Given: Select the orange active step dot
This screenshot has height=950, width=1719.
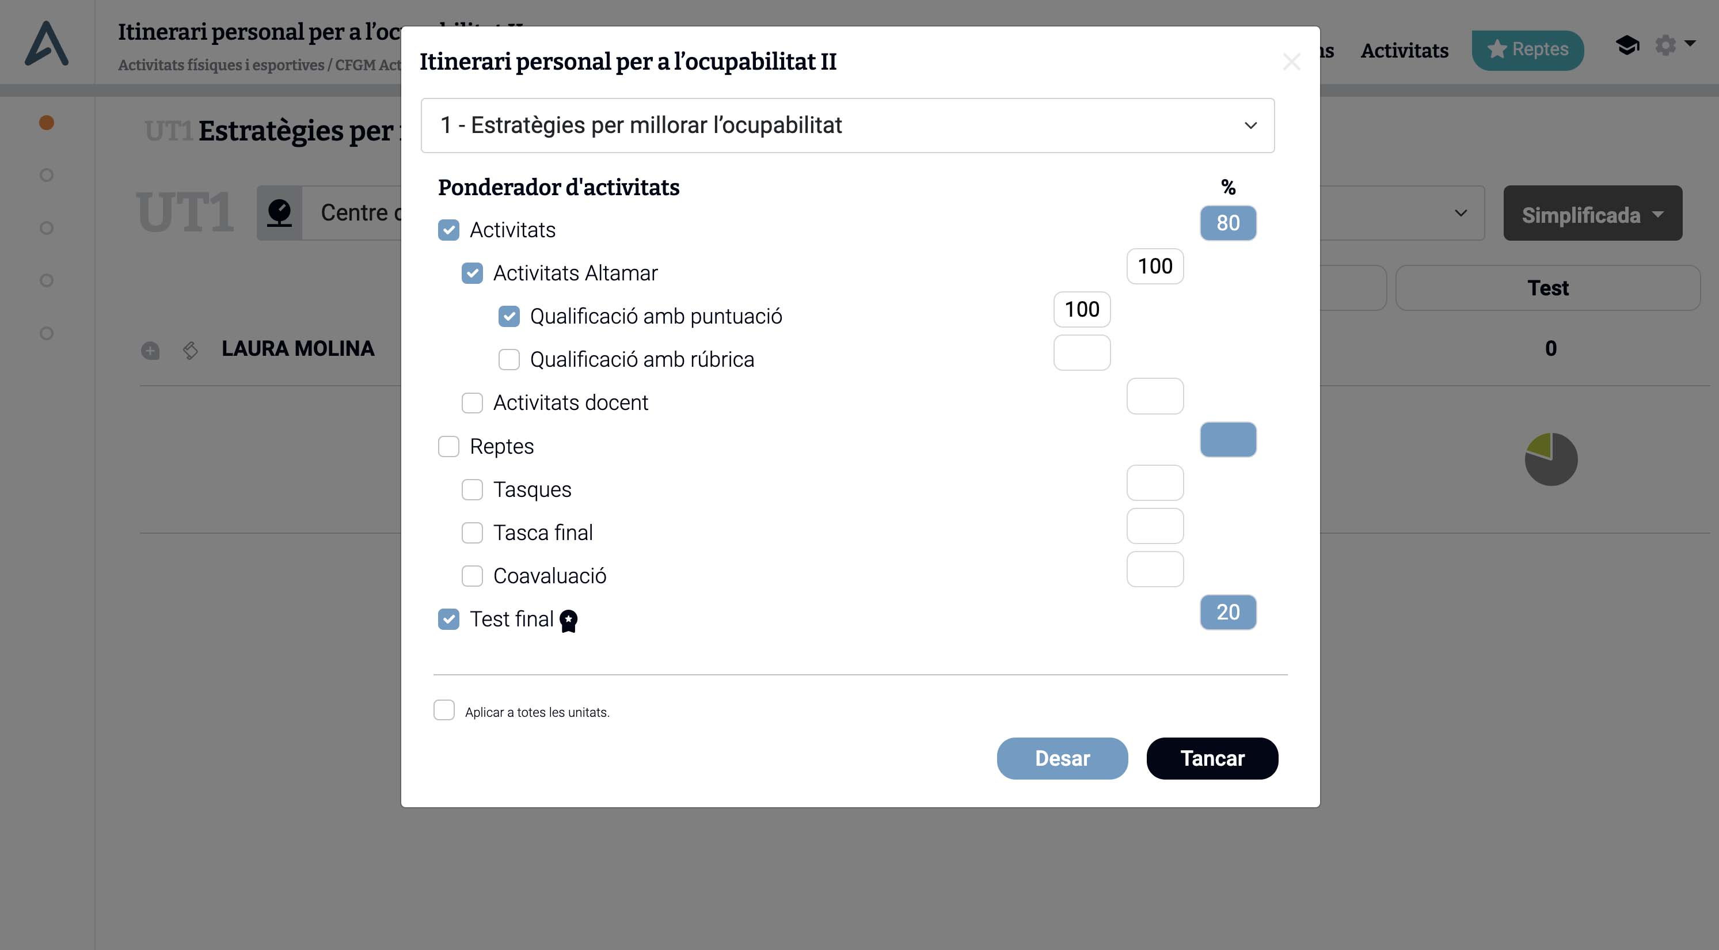Looking at the screenshot, I should tap(47, 123).
